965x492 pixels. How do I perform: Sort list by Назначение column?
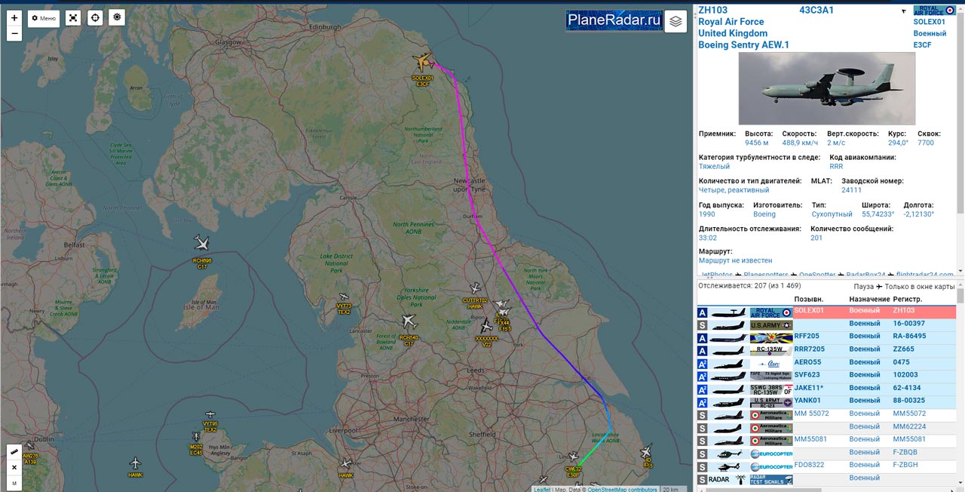868,300
